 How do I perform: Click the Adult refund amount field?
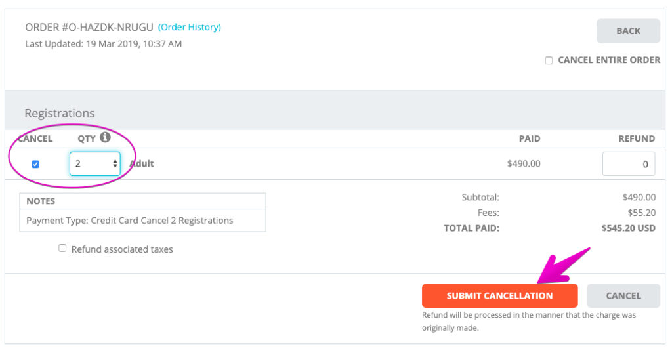tap(628, 163)
